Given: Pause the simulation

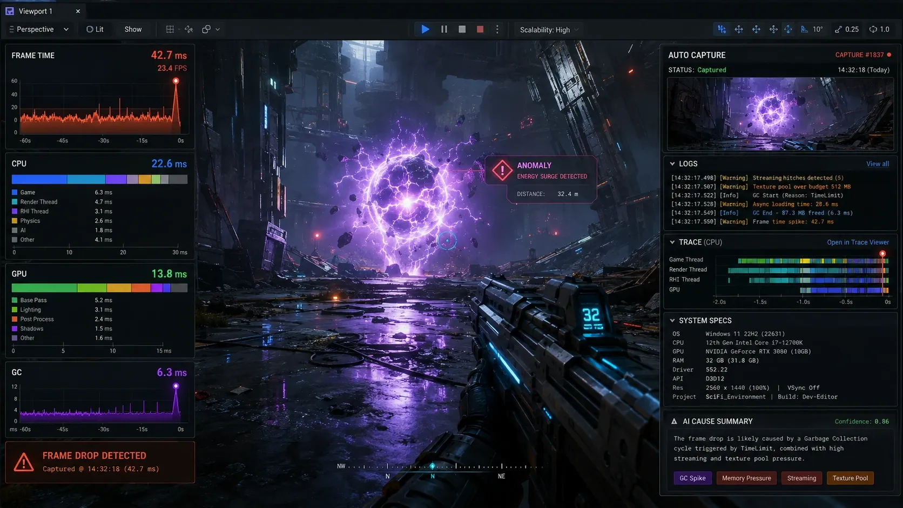Looking at the screenshot, I should click(x=444, y=29).
